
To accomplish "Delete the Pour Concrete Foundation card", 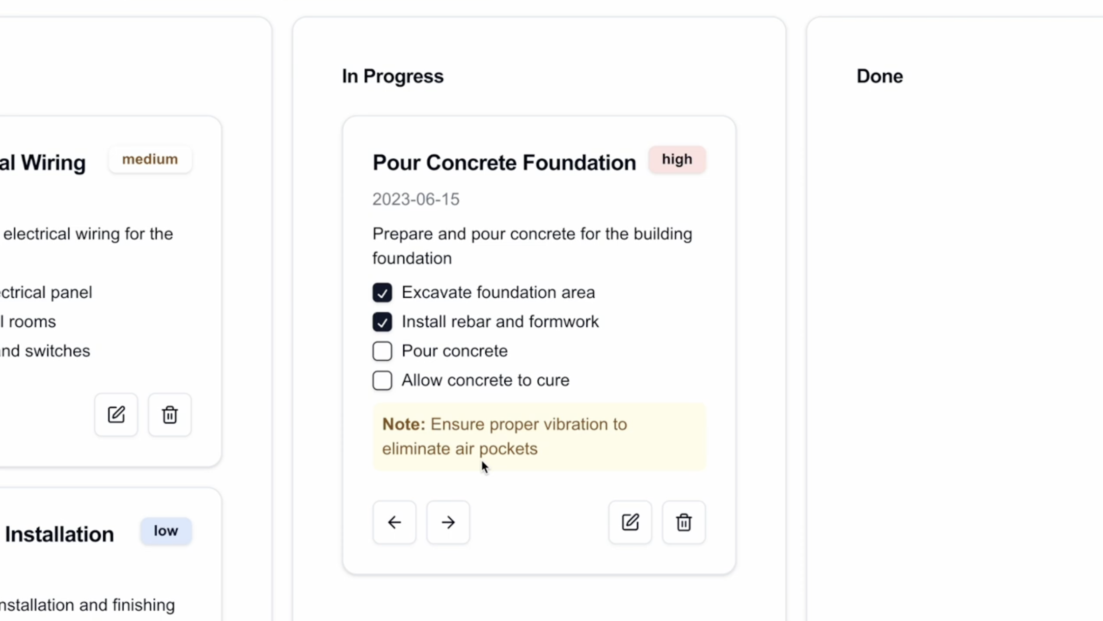I will 683,522.
